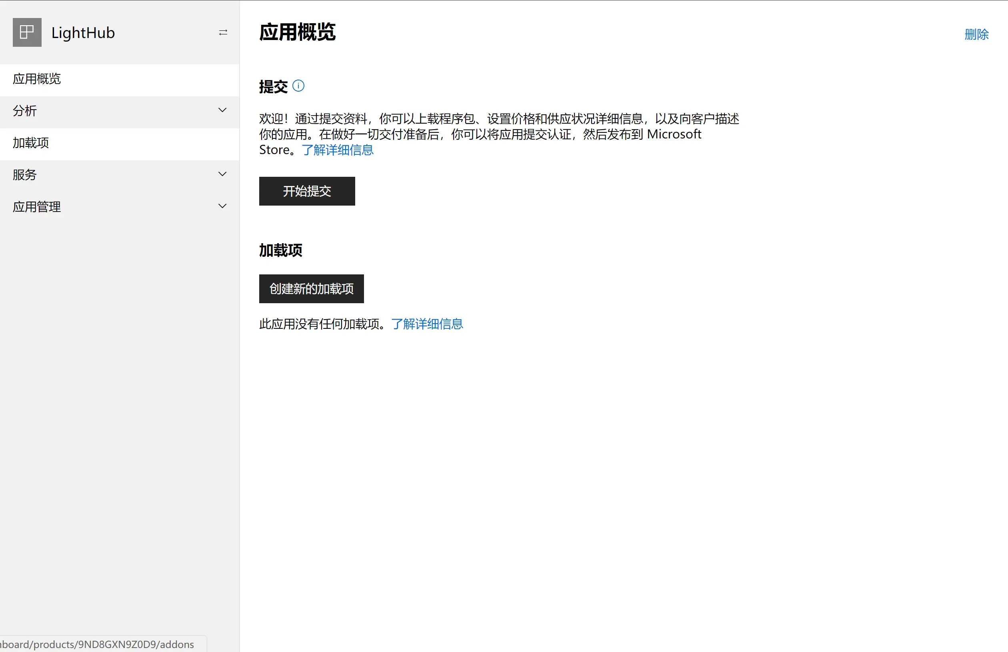This screenshot has height=652, width=1008.
Task: Expand the 分析 chevron arrow
Action: [x=222, y=110]
